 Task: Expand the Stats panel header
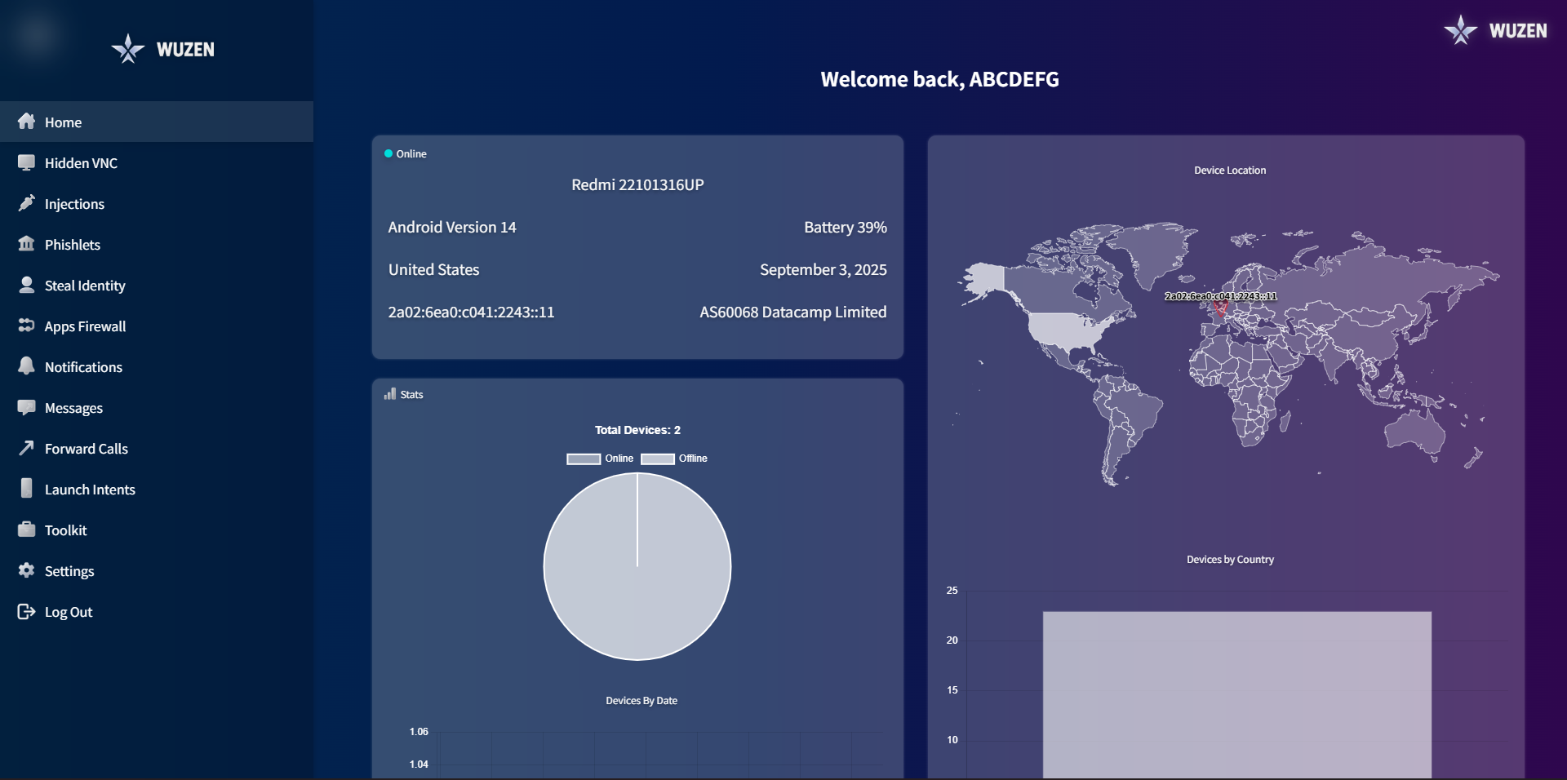(403, 394)
